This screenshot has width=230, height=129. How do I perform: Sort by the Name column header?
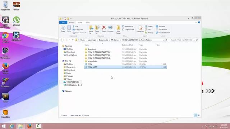pos(87,45)
